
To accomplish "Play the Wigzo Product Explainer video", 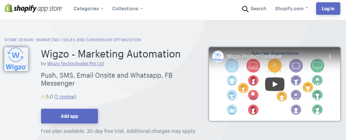I will (x=275, y=84).
